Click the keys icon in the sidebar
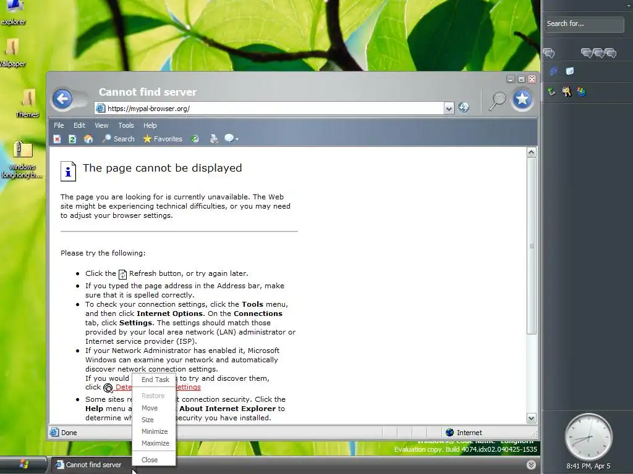Image resolution: width=633 pixels, height=474 pixels. coord(567,92)
